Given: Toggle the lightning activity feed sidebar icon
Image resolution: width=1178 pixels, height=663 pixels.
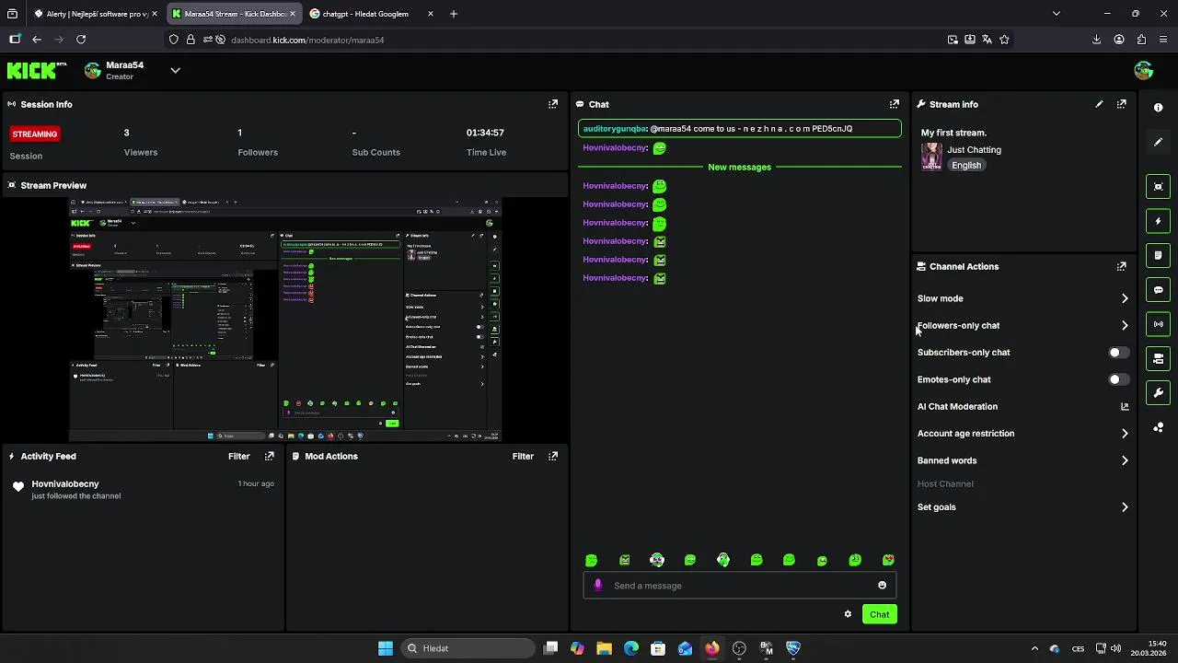Looking at the screenshot, I should click(1158, 221).
